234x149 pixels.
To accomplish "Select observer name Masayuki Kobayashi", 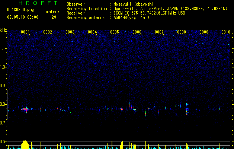I will (x=134, y=4).
